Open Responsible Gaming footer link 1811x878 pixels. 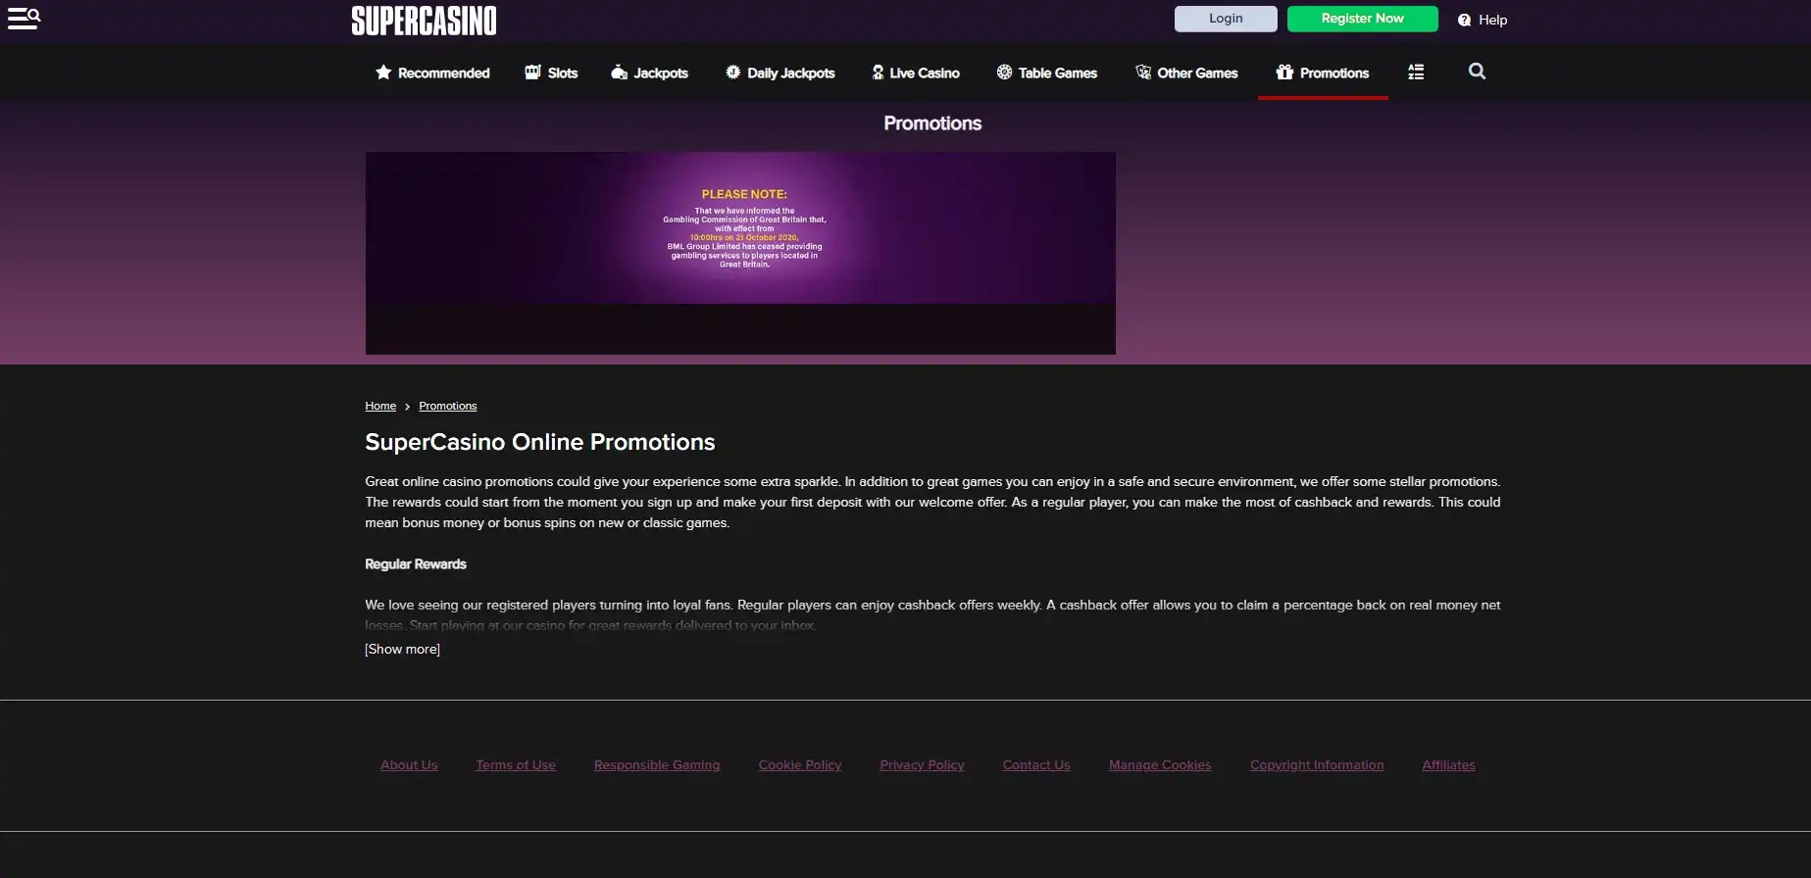tap(657, 765)
